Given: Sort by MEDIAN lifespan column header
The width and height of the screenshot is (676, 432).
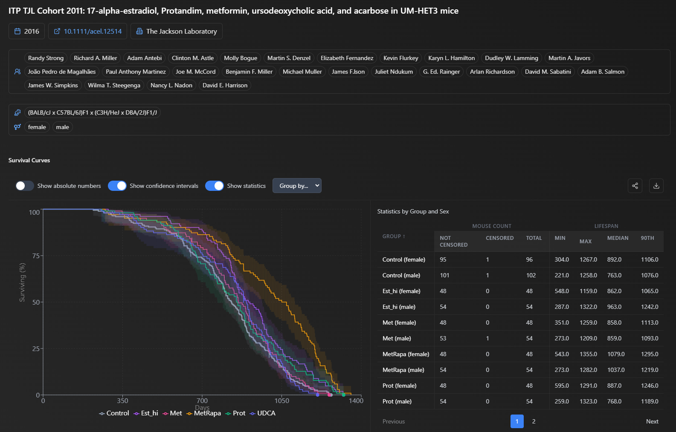Looking at the screenshot, I should (618, 238).
